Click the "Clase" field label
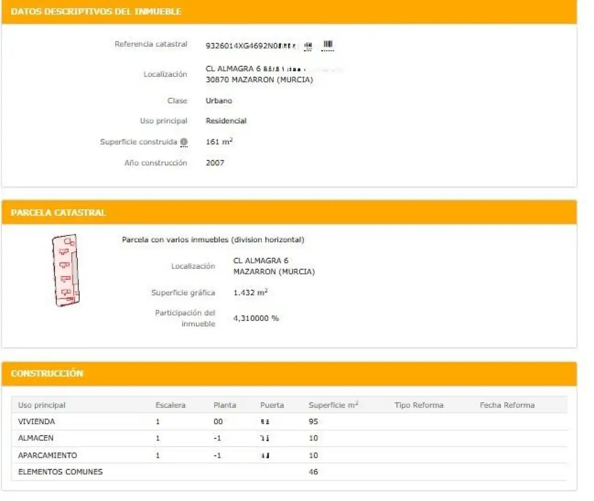The height and width of the screenshot is (501, 594). pos(177,101)
